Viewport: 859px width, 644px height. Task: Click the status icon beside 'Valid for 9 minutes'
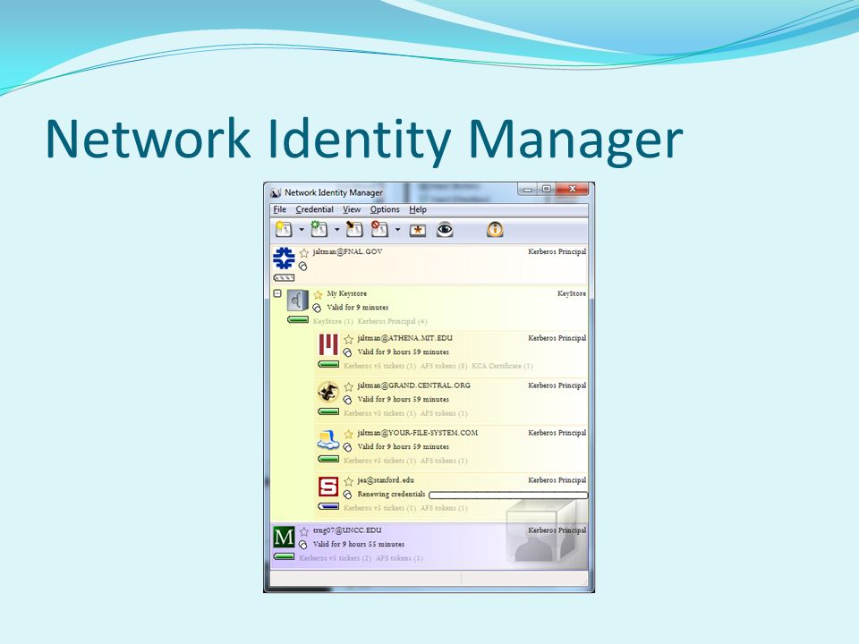[x=317, y=309]
